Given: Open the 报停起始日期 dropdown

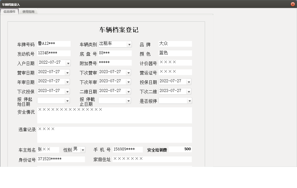Looking at the screenshot, I should 67,100.
